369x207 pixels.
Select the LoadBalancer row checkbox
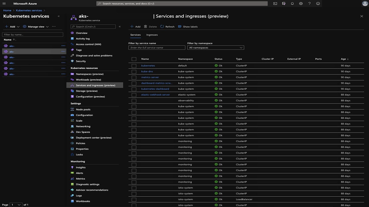[134, 200]
